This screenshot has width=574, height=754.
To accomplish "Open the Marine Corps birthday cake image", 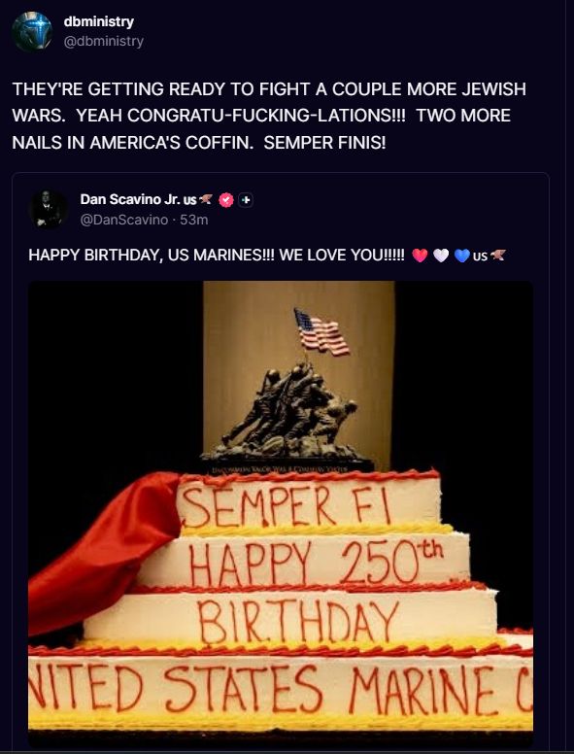I will point(281,514).
